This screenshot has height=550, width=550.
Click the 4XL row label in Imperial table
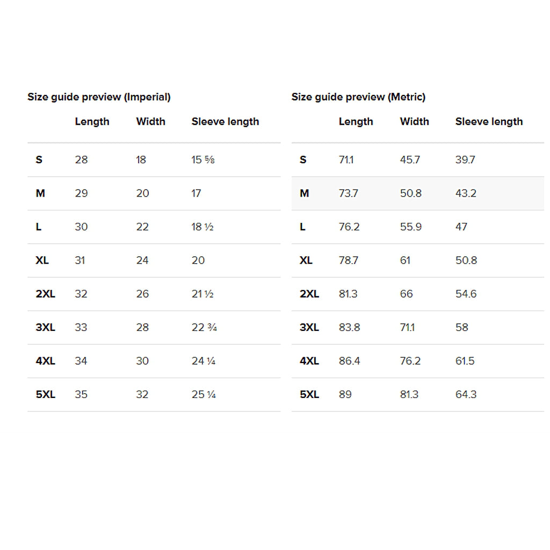click(x=45, y=361)
